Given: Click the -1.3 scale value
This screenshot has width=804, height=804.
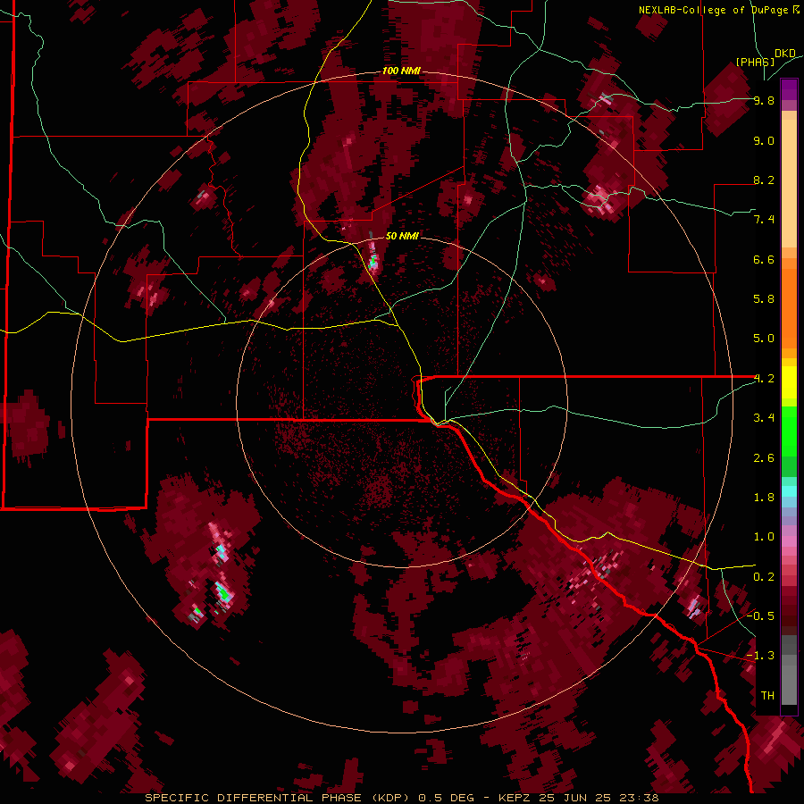Looking at the screenshot, I should click(x=760, y=656).
